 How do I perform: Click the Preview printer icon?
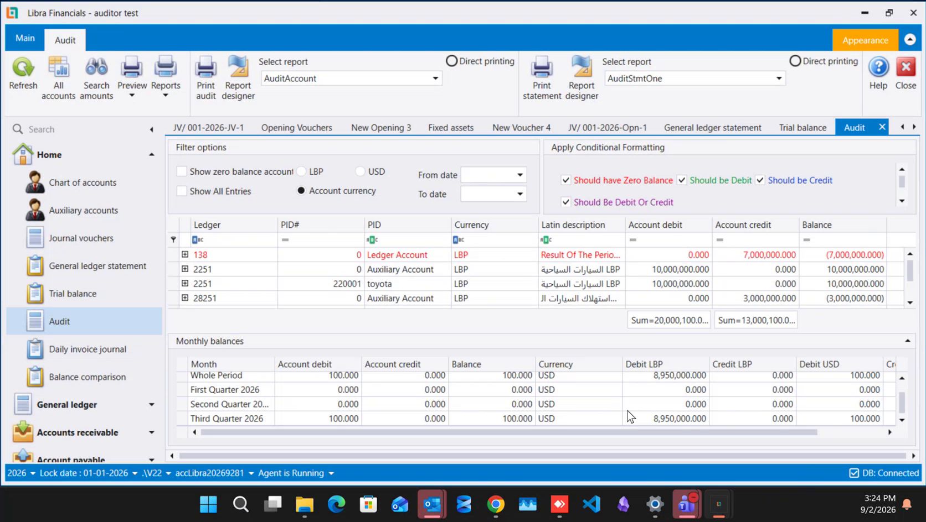click(x=132, y=67)
